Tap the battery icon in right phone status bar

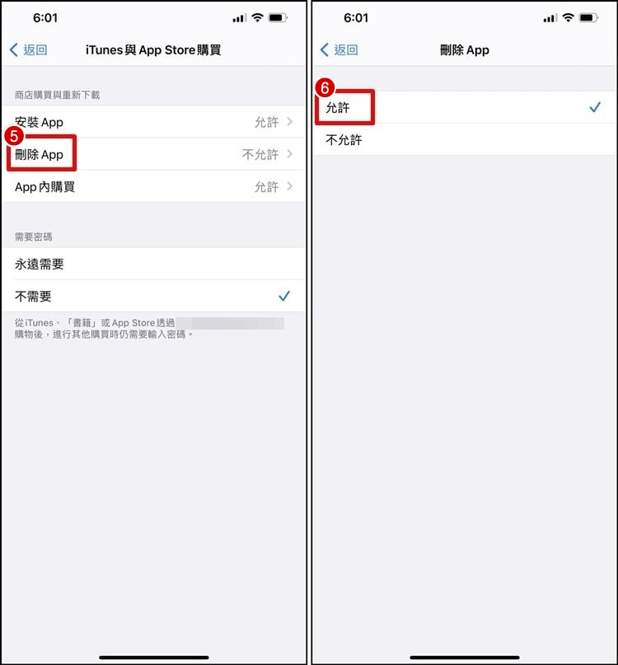click(x=588, y=18)
